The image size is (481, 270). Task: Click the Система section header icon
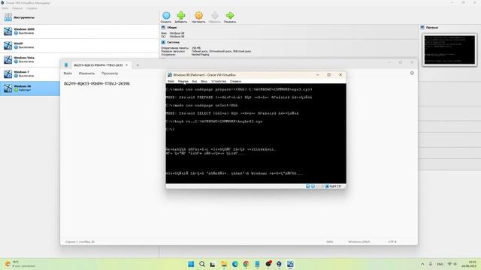tap(163, 42)
